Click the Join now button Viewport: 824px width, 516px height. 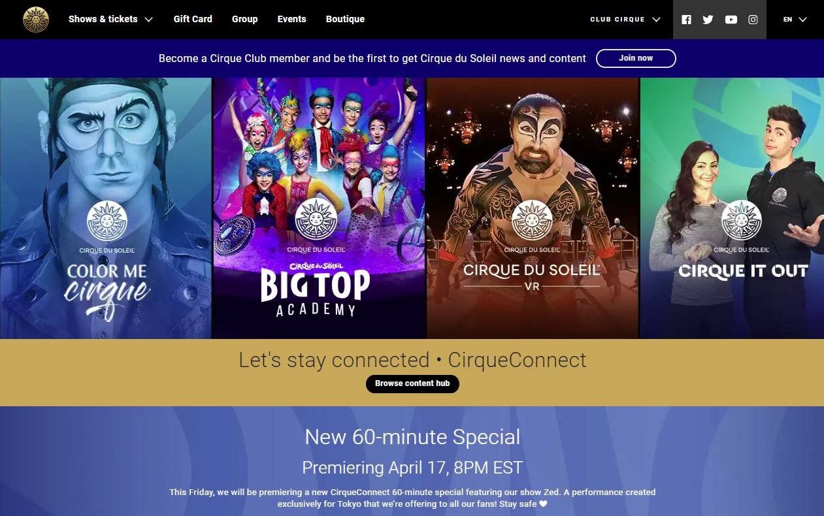pos(636,58)
